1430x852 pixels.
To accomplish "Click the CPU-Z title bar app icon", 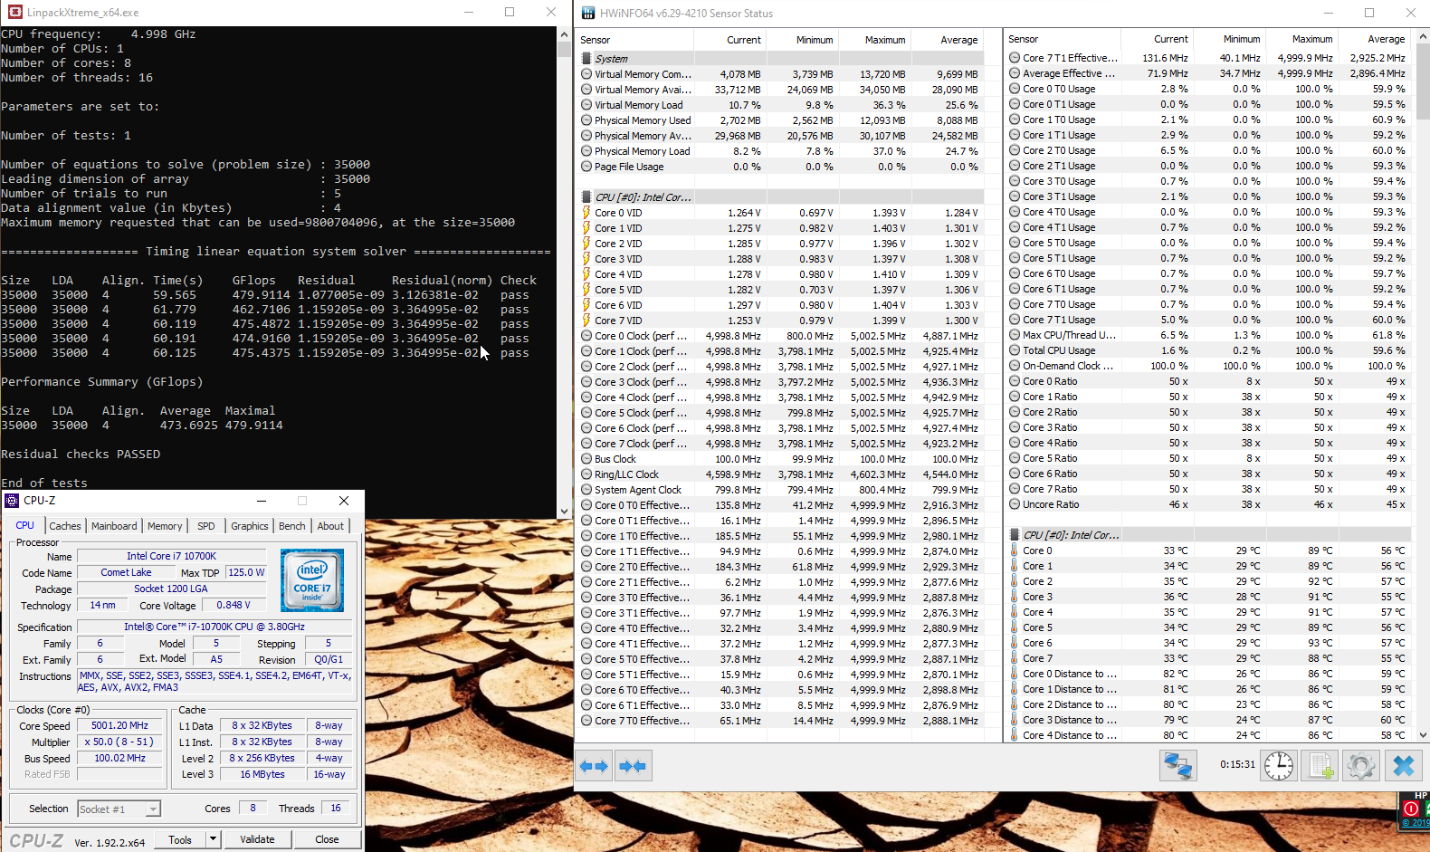I will coord(12,501).
